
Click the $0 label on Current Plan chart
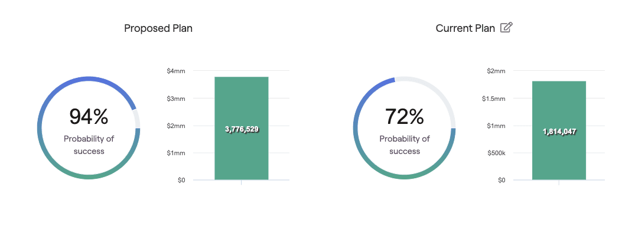(502, 180)
